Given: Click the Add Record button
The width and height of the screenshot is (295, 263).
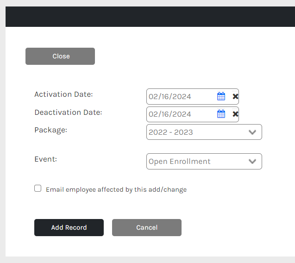Looking at the screenshot, I should pos(69,227).
